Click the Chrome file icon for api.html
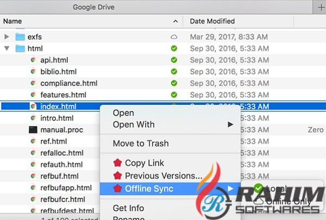 [x=33, y=60]
